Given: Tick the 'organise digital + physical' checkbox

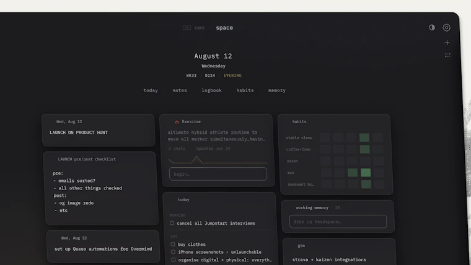Looking at the screenshot, I should (x=174, y=259).
